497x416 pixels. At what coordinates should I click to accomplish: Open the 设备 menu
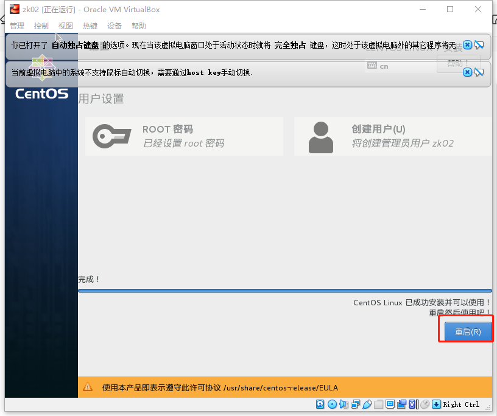tap(115, 26)
